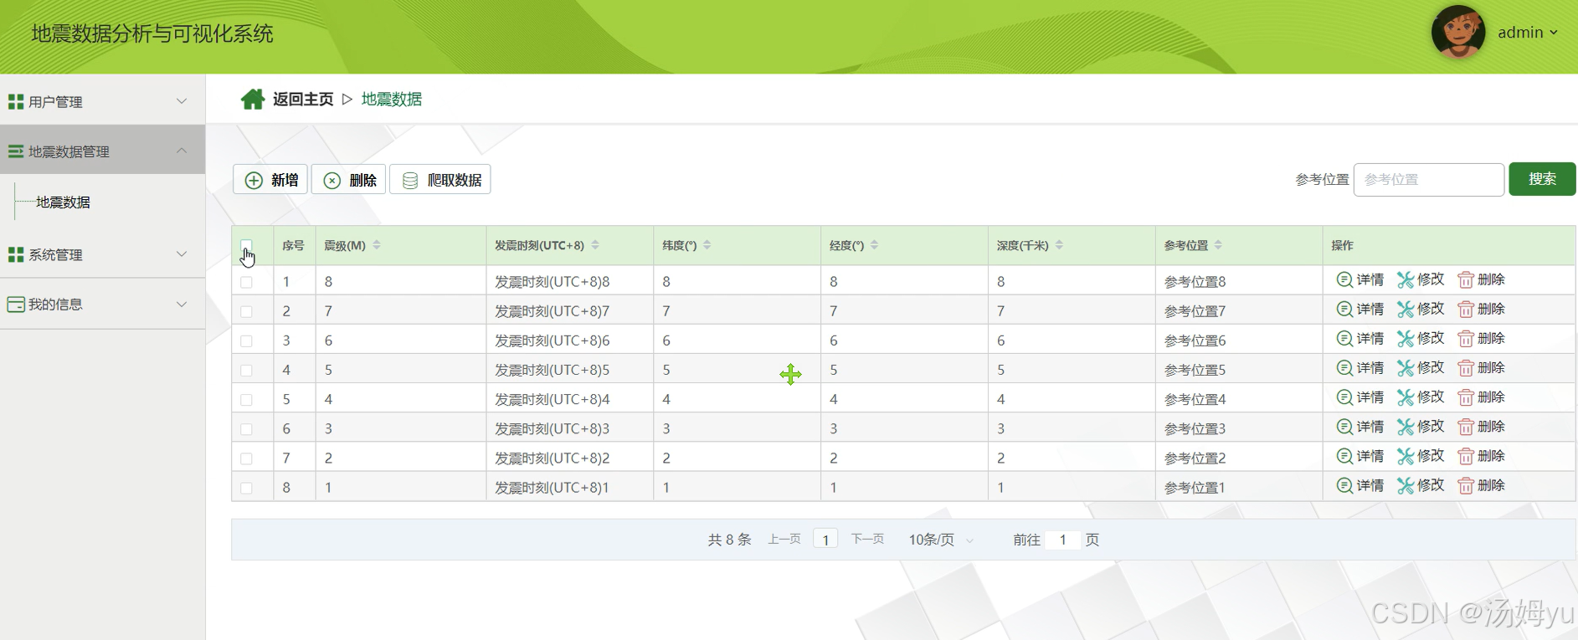Focus the 前往 page number input

click(1062, 540)
